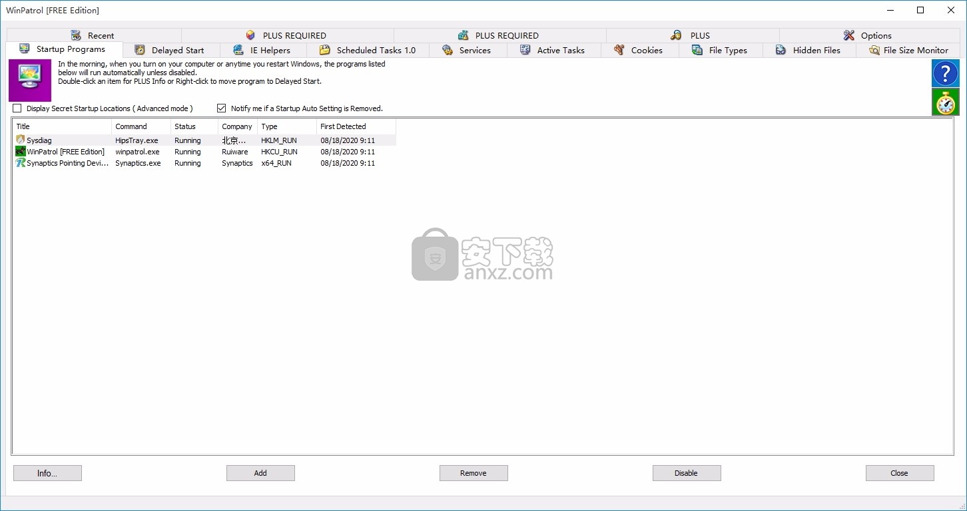
Task: Click the Scheduled Tasks folder icon
Action: pyautogui.click(x=325, y=50)
